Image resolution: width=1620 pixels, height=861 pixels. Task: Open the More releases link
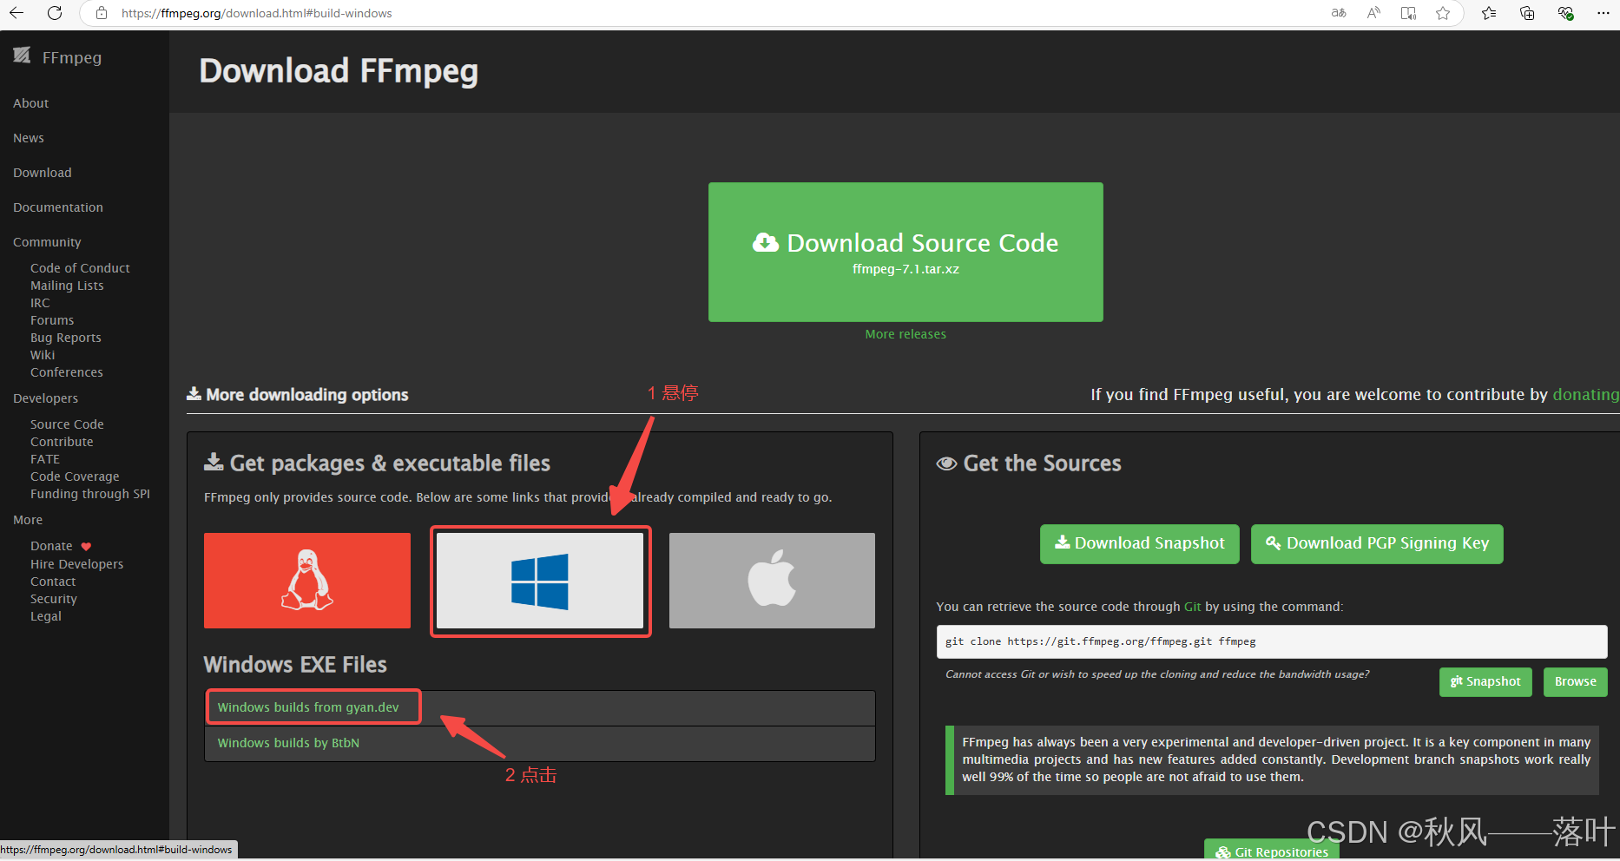tap(905, 334)
